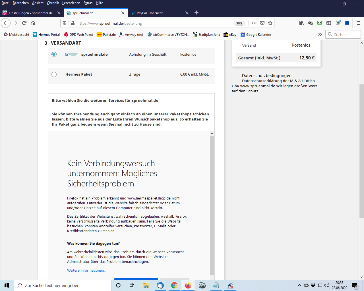Open DPD Web Paket bookmark

pos(79,35)
